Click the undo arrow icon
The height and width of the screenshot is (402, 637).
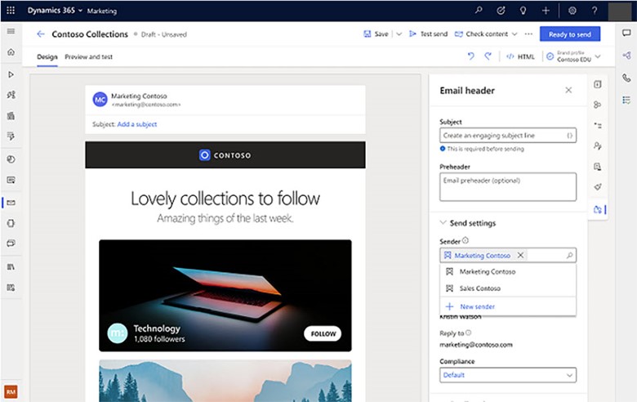pyautogui.click(x=470, y=56)
